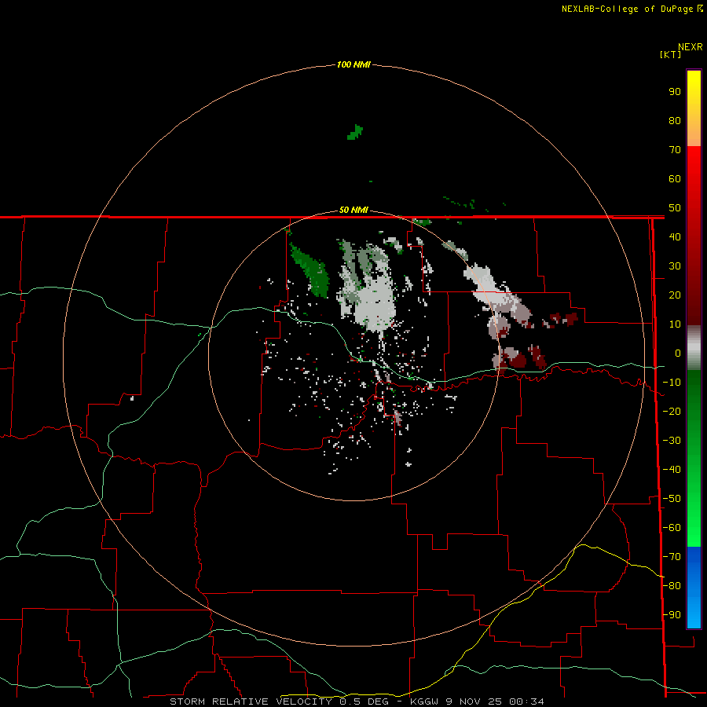Click the 00:34 timestamp in the caption
The image size is (707, 707).
(x=526, y=702)
